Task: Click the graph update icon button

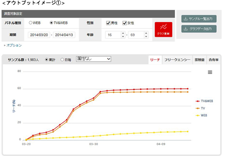Action: click(164, 30)
